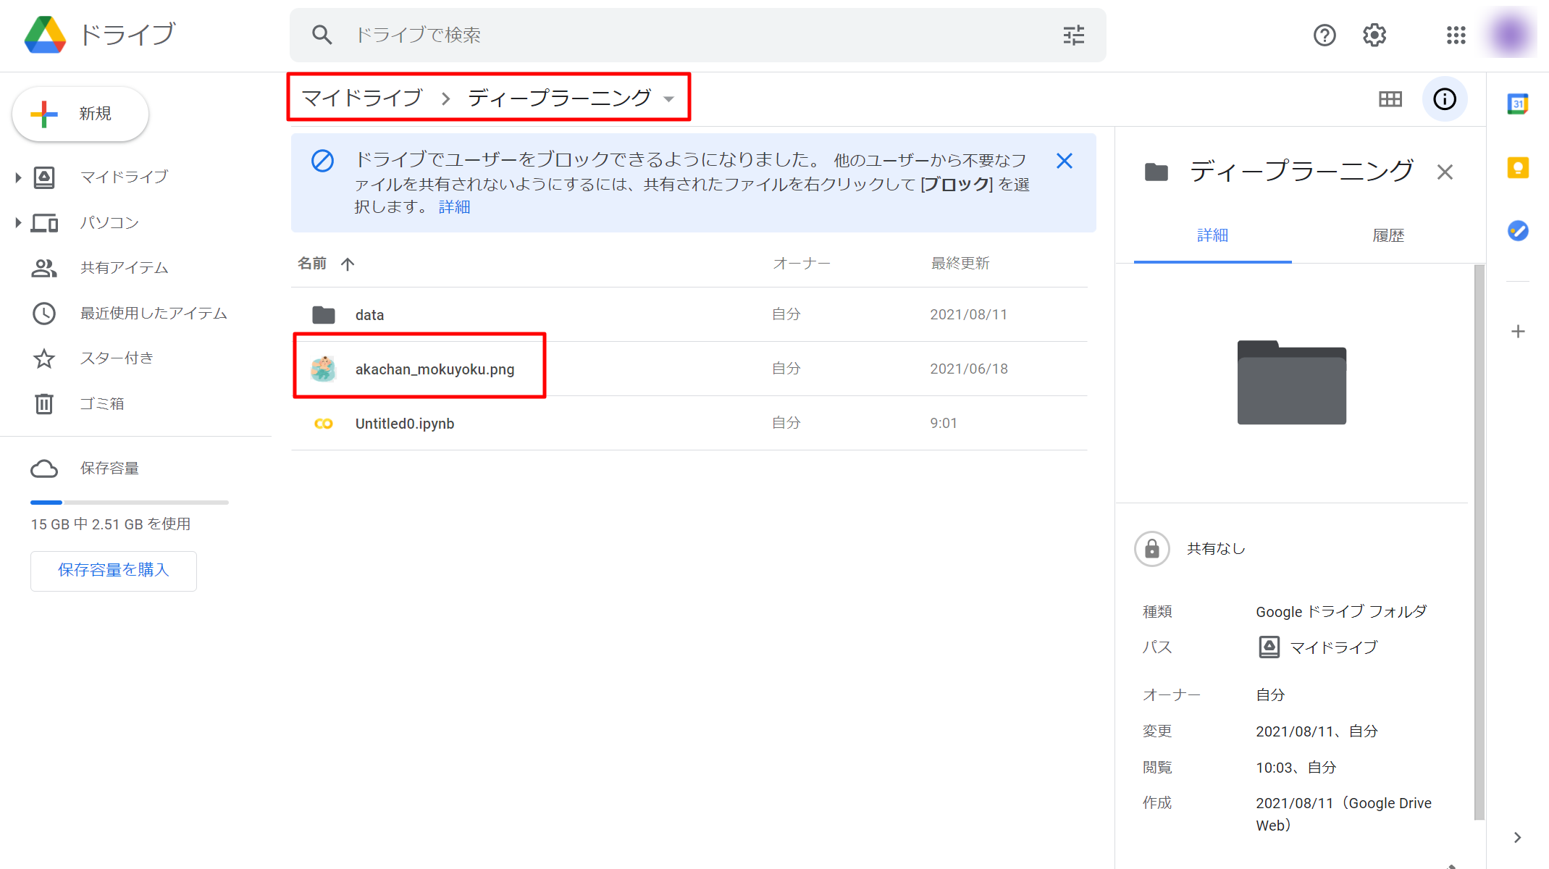The image size is (1549, 869).
Task: Open the Help support icon
Action: pyautogui.click(x=1325, y=35)
